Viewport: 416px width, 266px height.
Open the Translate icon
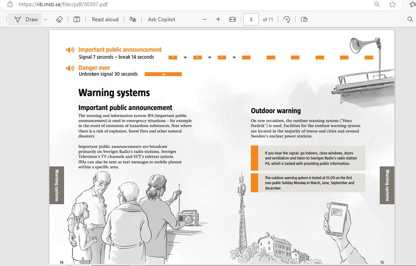tap(133, 19)
